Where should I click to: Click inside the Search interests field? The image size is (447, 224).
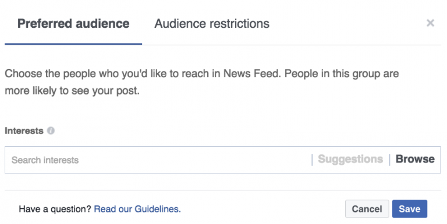(x=158, y=160)
